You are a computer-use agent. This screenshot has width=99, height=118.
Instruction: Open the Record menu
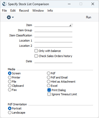(x=24, y=11)
